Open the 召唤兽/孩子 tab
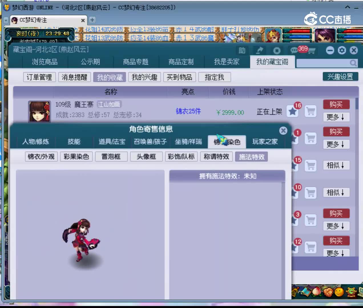This screenshot has height=308, width=363. tap(150, 142)
